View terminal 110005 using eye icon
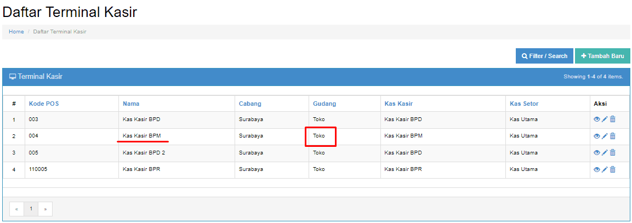The height and width of the screenshot is (223, 632). click(597, 170)
